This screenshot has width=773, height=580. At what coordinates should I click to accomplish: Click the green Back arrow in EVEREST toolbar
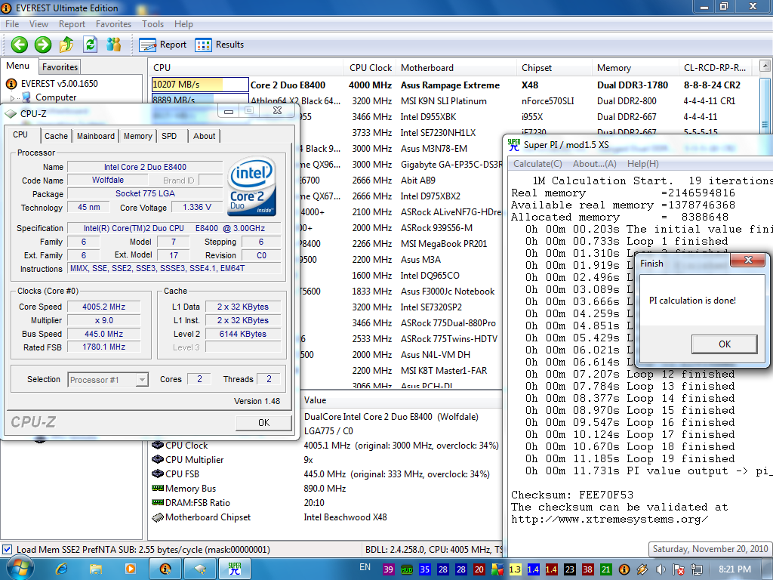[x=19, y=45]
